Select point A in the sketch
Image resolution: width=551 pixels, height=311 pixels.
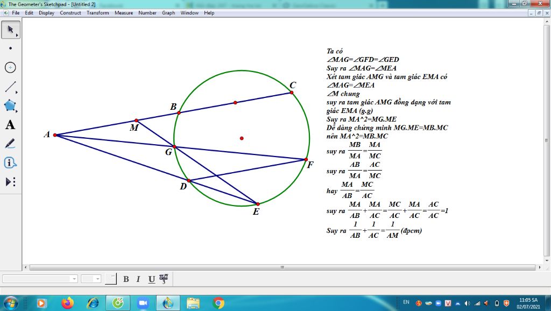[x=55, y=135]
